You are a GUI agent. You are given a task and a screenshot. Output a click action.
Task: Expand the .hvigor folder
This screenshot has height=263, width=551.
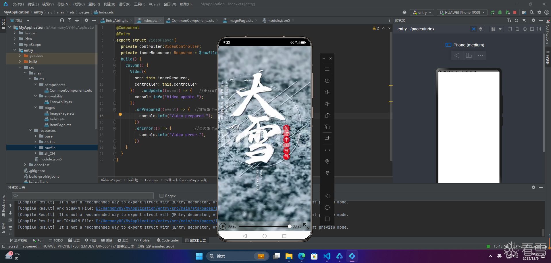[15, 33]
